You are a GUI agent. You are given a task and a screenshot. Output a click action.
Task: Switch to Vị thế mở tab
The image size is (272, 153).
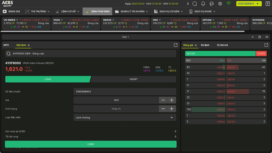pos(222,45)
